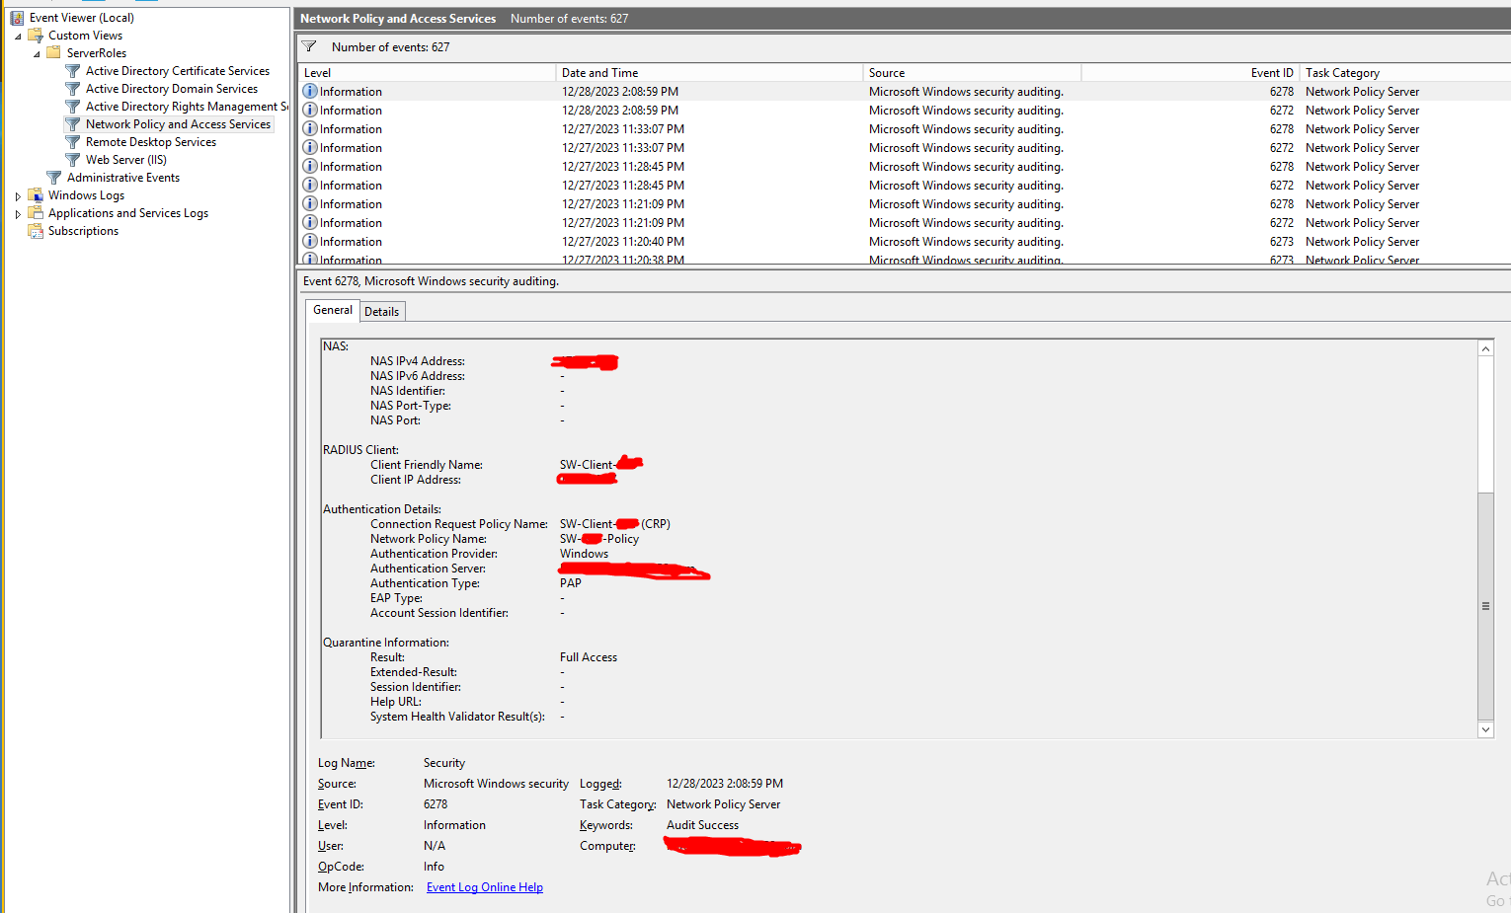Click the Event Viewer (Local) root icon
The image size is (1511, 913).
[x=17, y=17]
